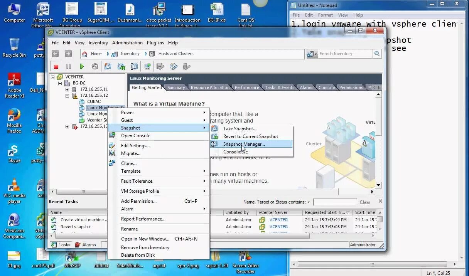Switch to the Performance tab
The image size is (469, 276).
tap(247, 88)
